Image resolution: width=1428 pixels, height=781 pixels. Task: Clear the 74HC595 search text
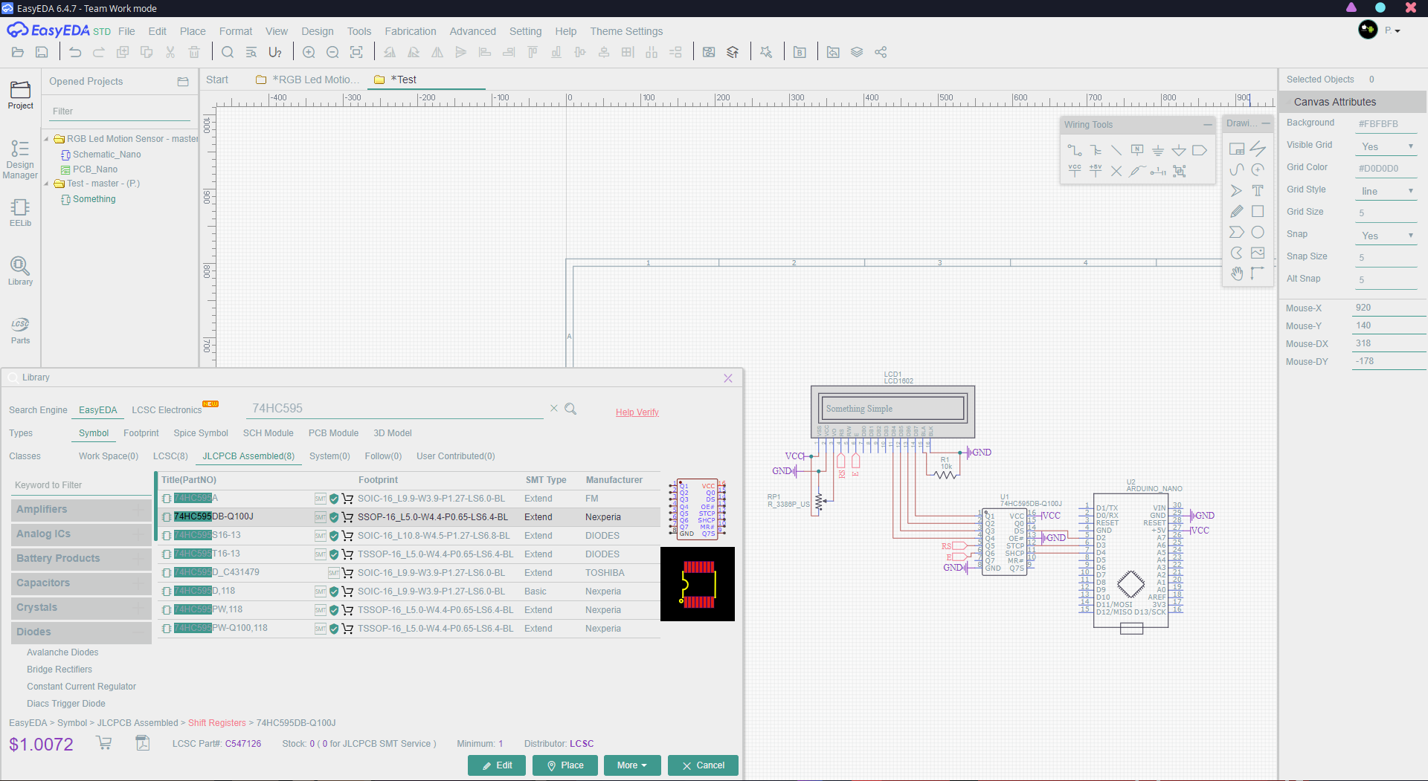click(553, 408)
